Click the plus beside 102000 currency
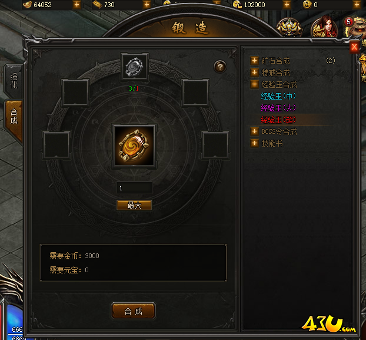366x340 pixels. coord(287,5)
